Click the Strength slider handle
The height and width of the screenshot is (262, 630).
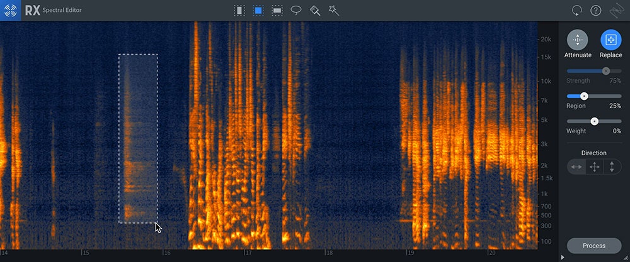tap(606, 71)
